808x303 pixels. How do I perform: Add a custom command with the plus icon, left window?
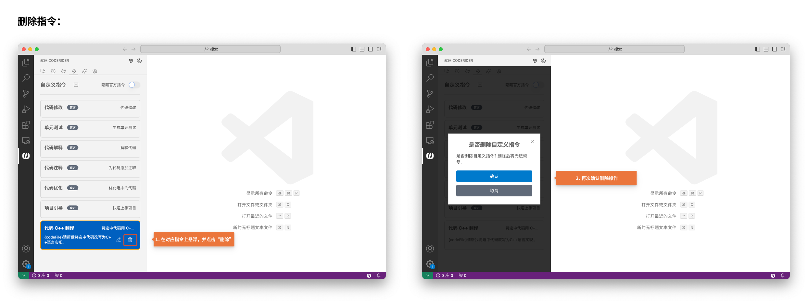tap(76, 85)
